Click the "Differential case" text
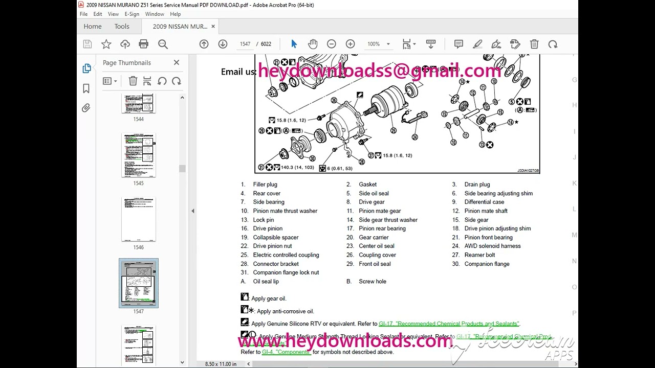 tap(484, 202)
